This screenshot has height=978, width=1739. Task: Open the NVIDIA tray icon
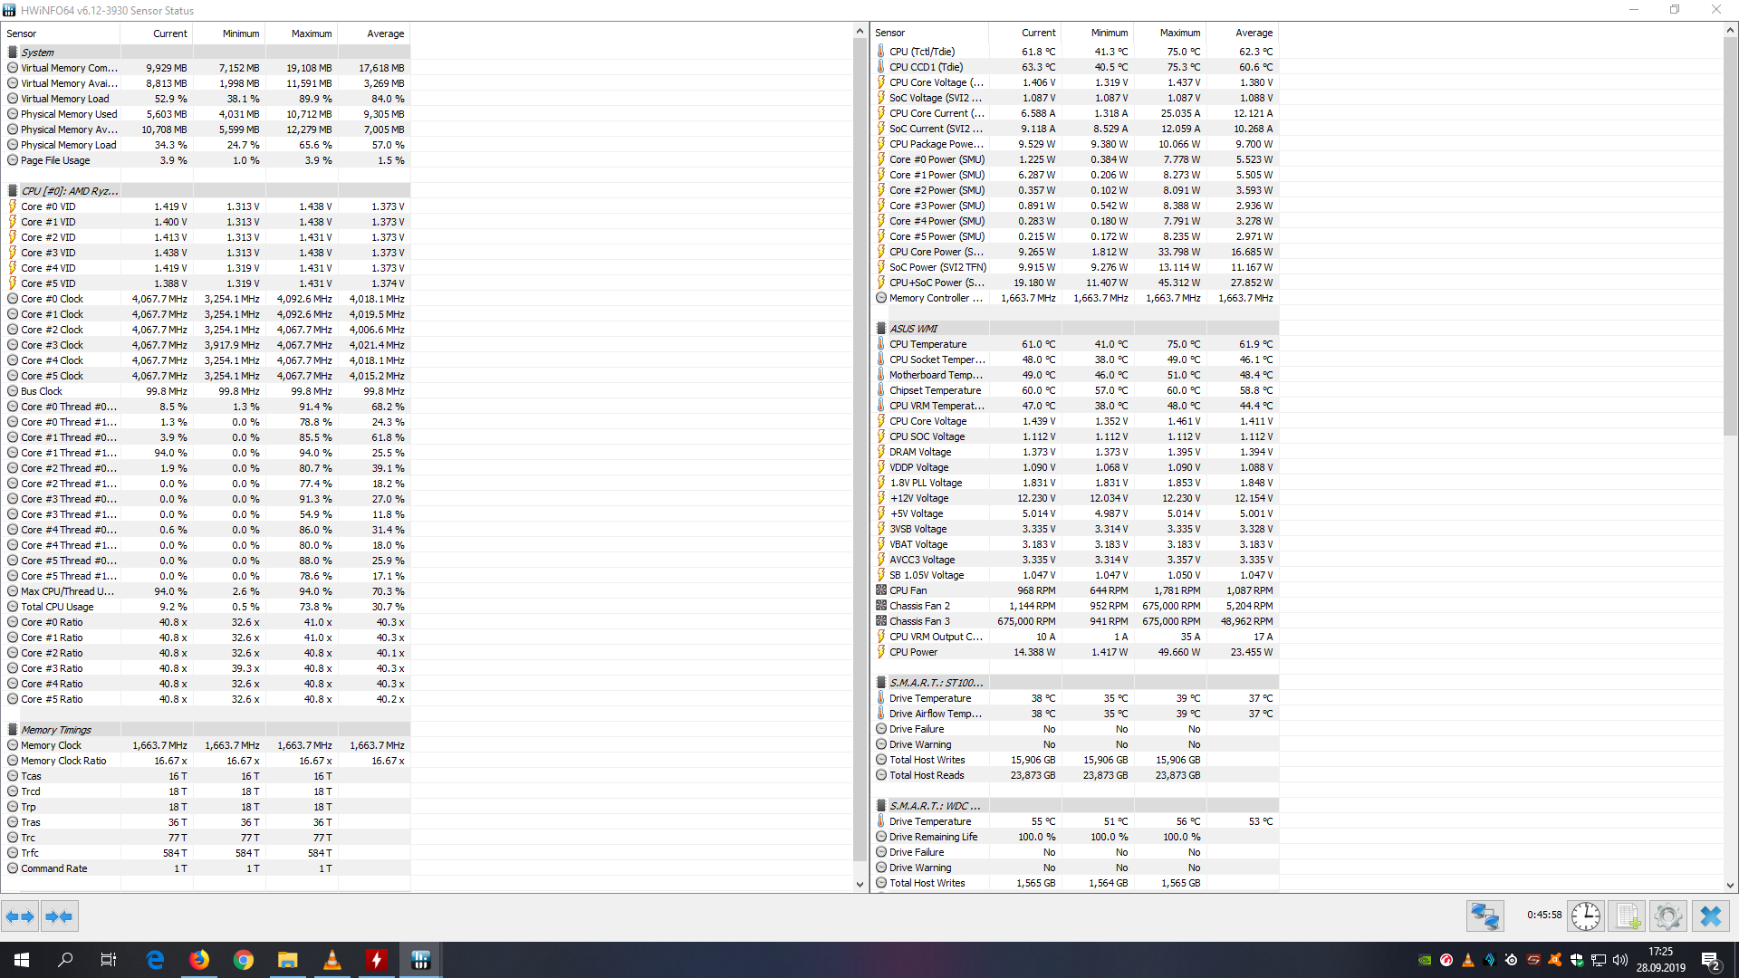(x=1425, y=960)
